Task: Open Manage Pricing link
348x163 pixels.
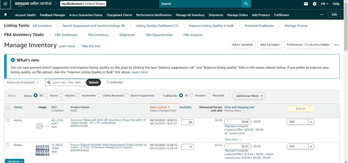Action: point(296,26)
